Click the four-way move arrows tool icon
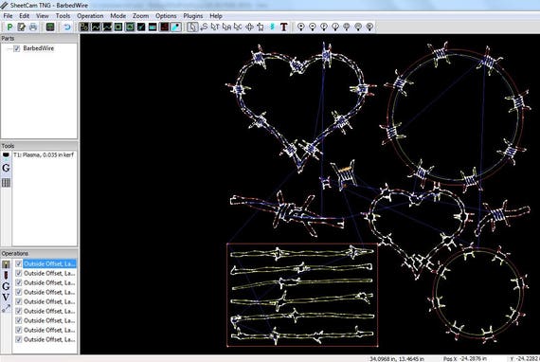 [249, 27]
